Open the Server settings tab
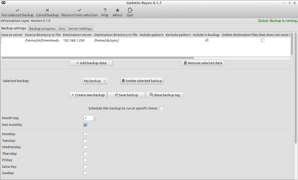 pos(80,29)
